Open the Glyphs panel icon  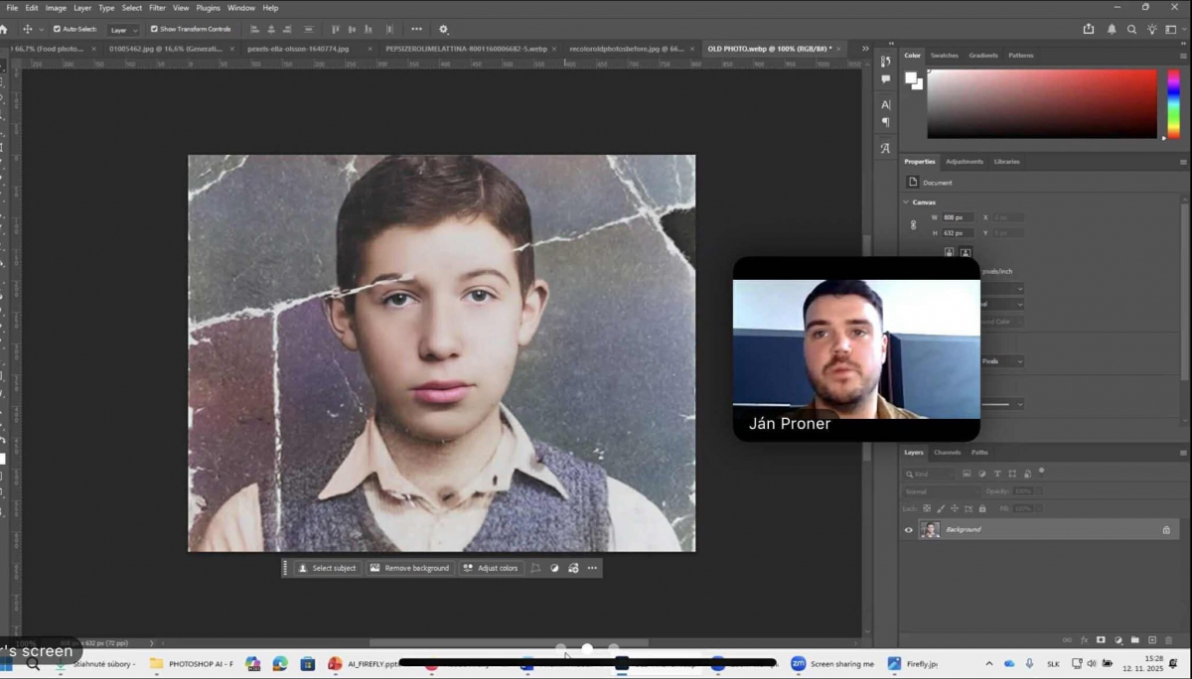(x=885, y=148)
